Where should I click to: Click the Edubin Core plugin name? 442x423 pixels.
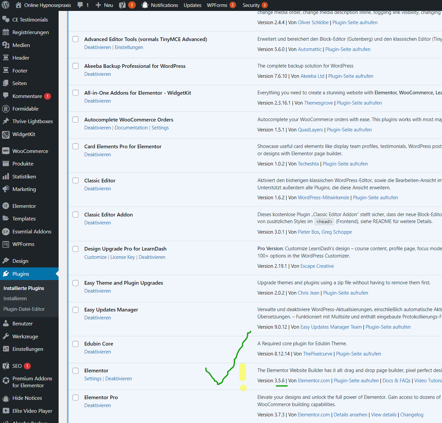coord(99,344)
